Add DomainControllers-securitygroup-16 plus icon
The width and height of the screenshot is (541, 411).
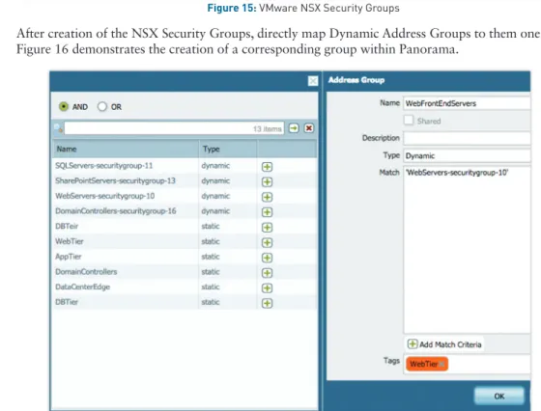coord(267,212)
